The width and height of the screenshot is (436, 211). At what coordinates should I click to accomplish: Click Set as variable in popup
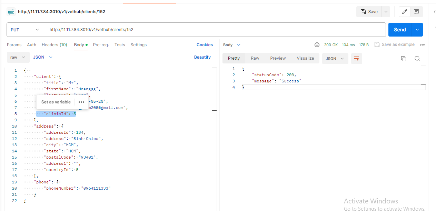click(x=56, y=102)
